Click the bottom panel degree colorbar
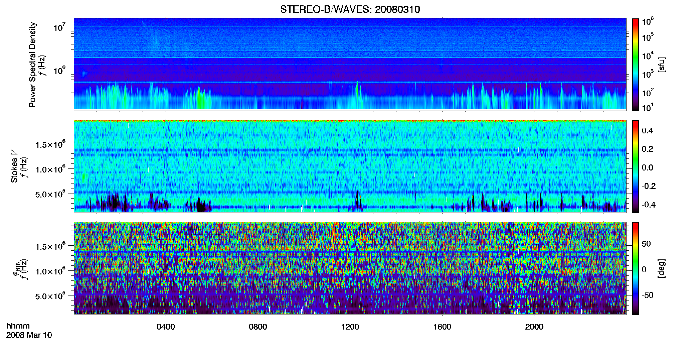Viewport: 700px width, 361px height. 636,268
